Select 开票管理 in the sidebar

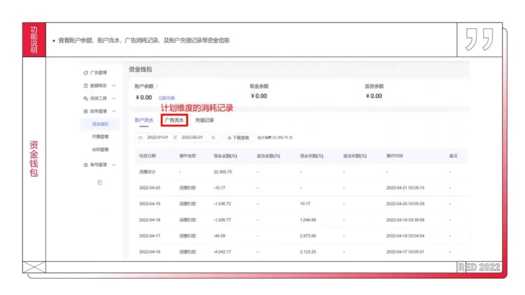point(100,137)
